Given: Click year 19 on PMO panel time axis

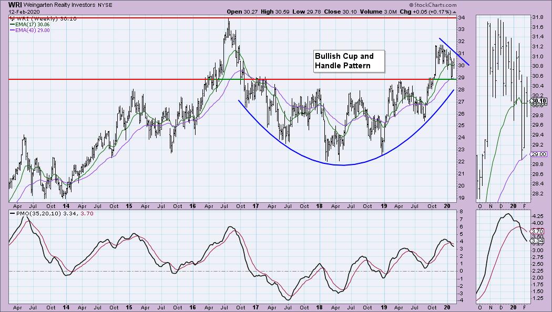Looking at the screenshot, I should click(x=384, y=307).
